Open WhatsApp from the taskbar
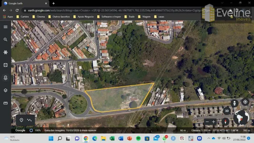 click(165, 138)
